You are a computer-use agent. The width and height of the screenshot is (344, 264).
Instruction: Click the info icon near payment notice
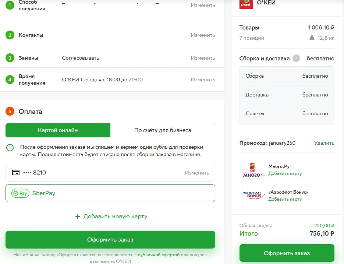point(10,148)
